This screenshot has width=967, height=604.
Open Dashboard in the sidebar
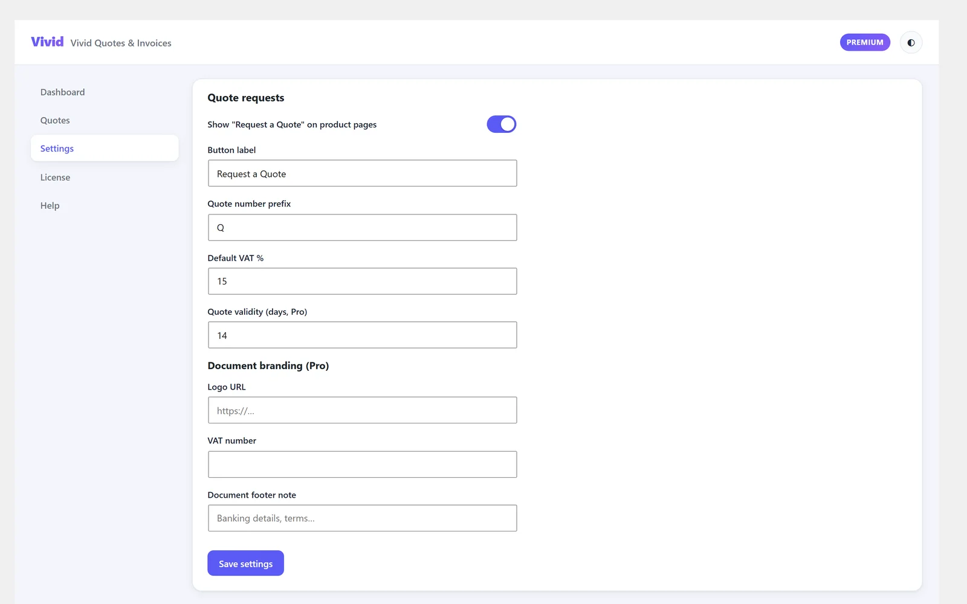click(105, 92)
